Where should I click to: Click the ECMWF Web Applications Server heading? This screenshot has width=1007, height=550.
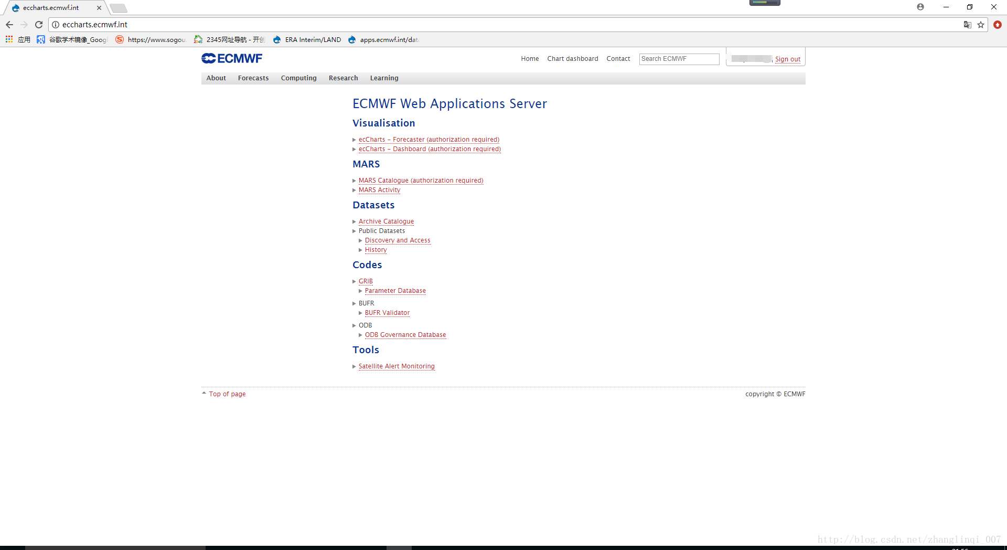click(x=449, y=104)
